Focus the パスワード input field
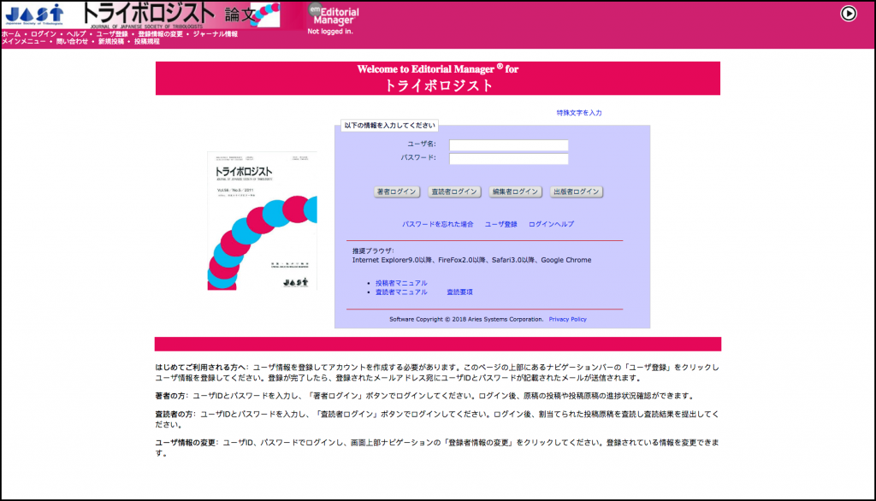This screenshot has height=501, width=876. pyautogui.click(x=508, y=159)
